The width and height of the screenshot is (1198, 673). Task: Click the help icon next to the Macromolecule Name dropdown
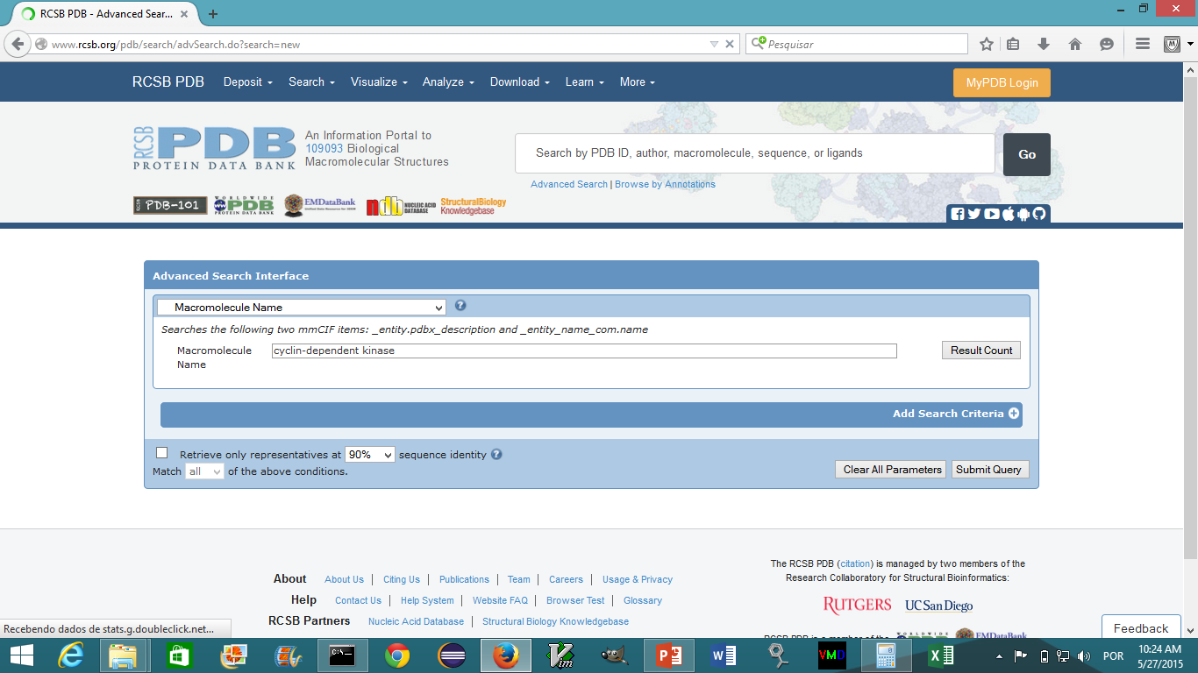460,306
